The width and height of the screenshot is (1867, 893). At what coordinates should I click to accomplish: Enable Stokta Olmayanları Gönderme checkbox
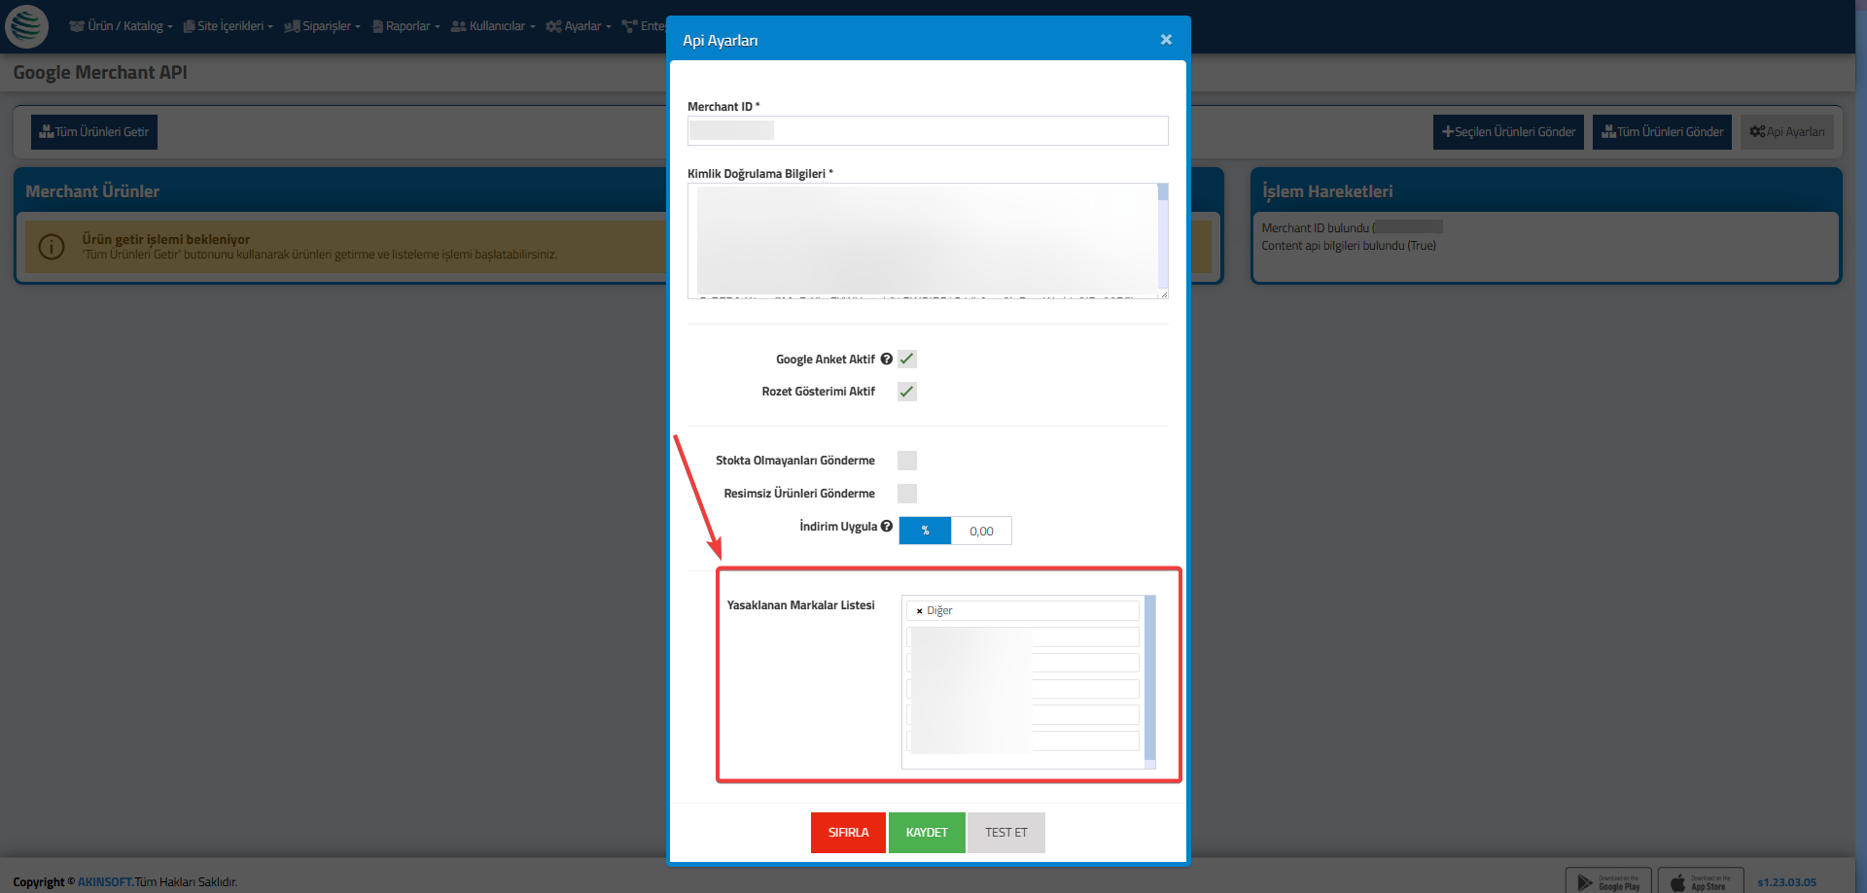(x=907, y=461)
